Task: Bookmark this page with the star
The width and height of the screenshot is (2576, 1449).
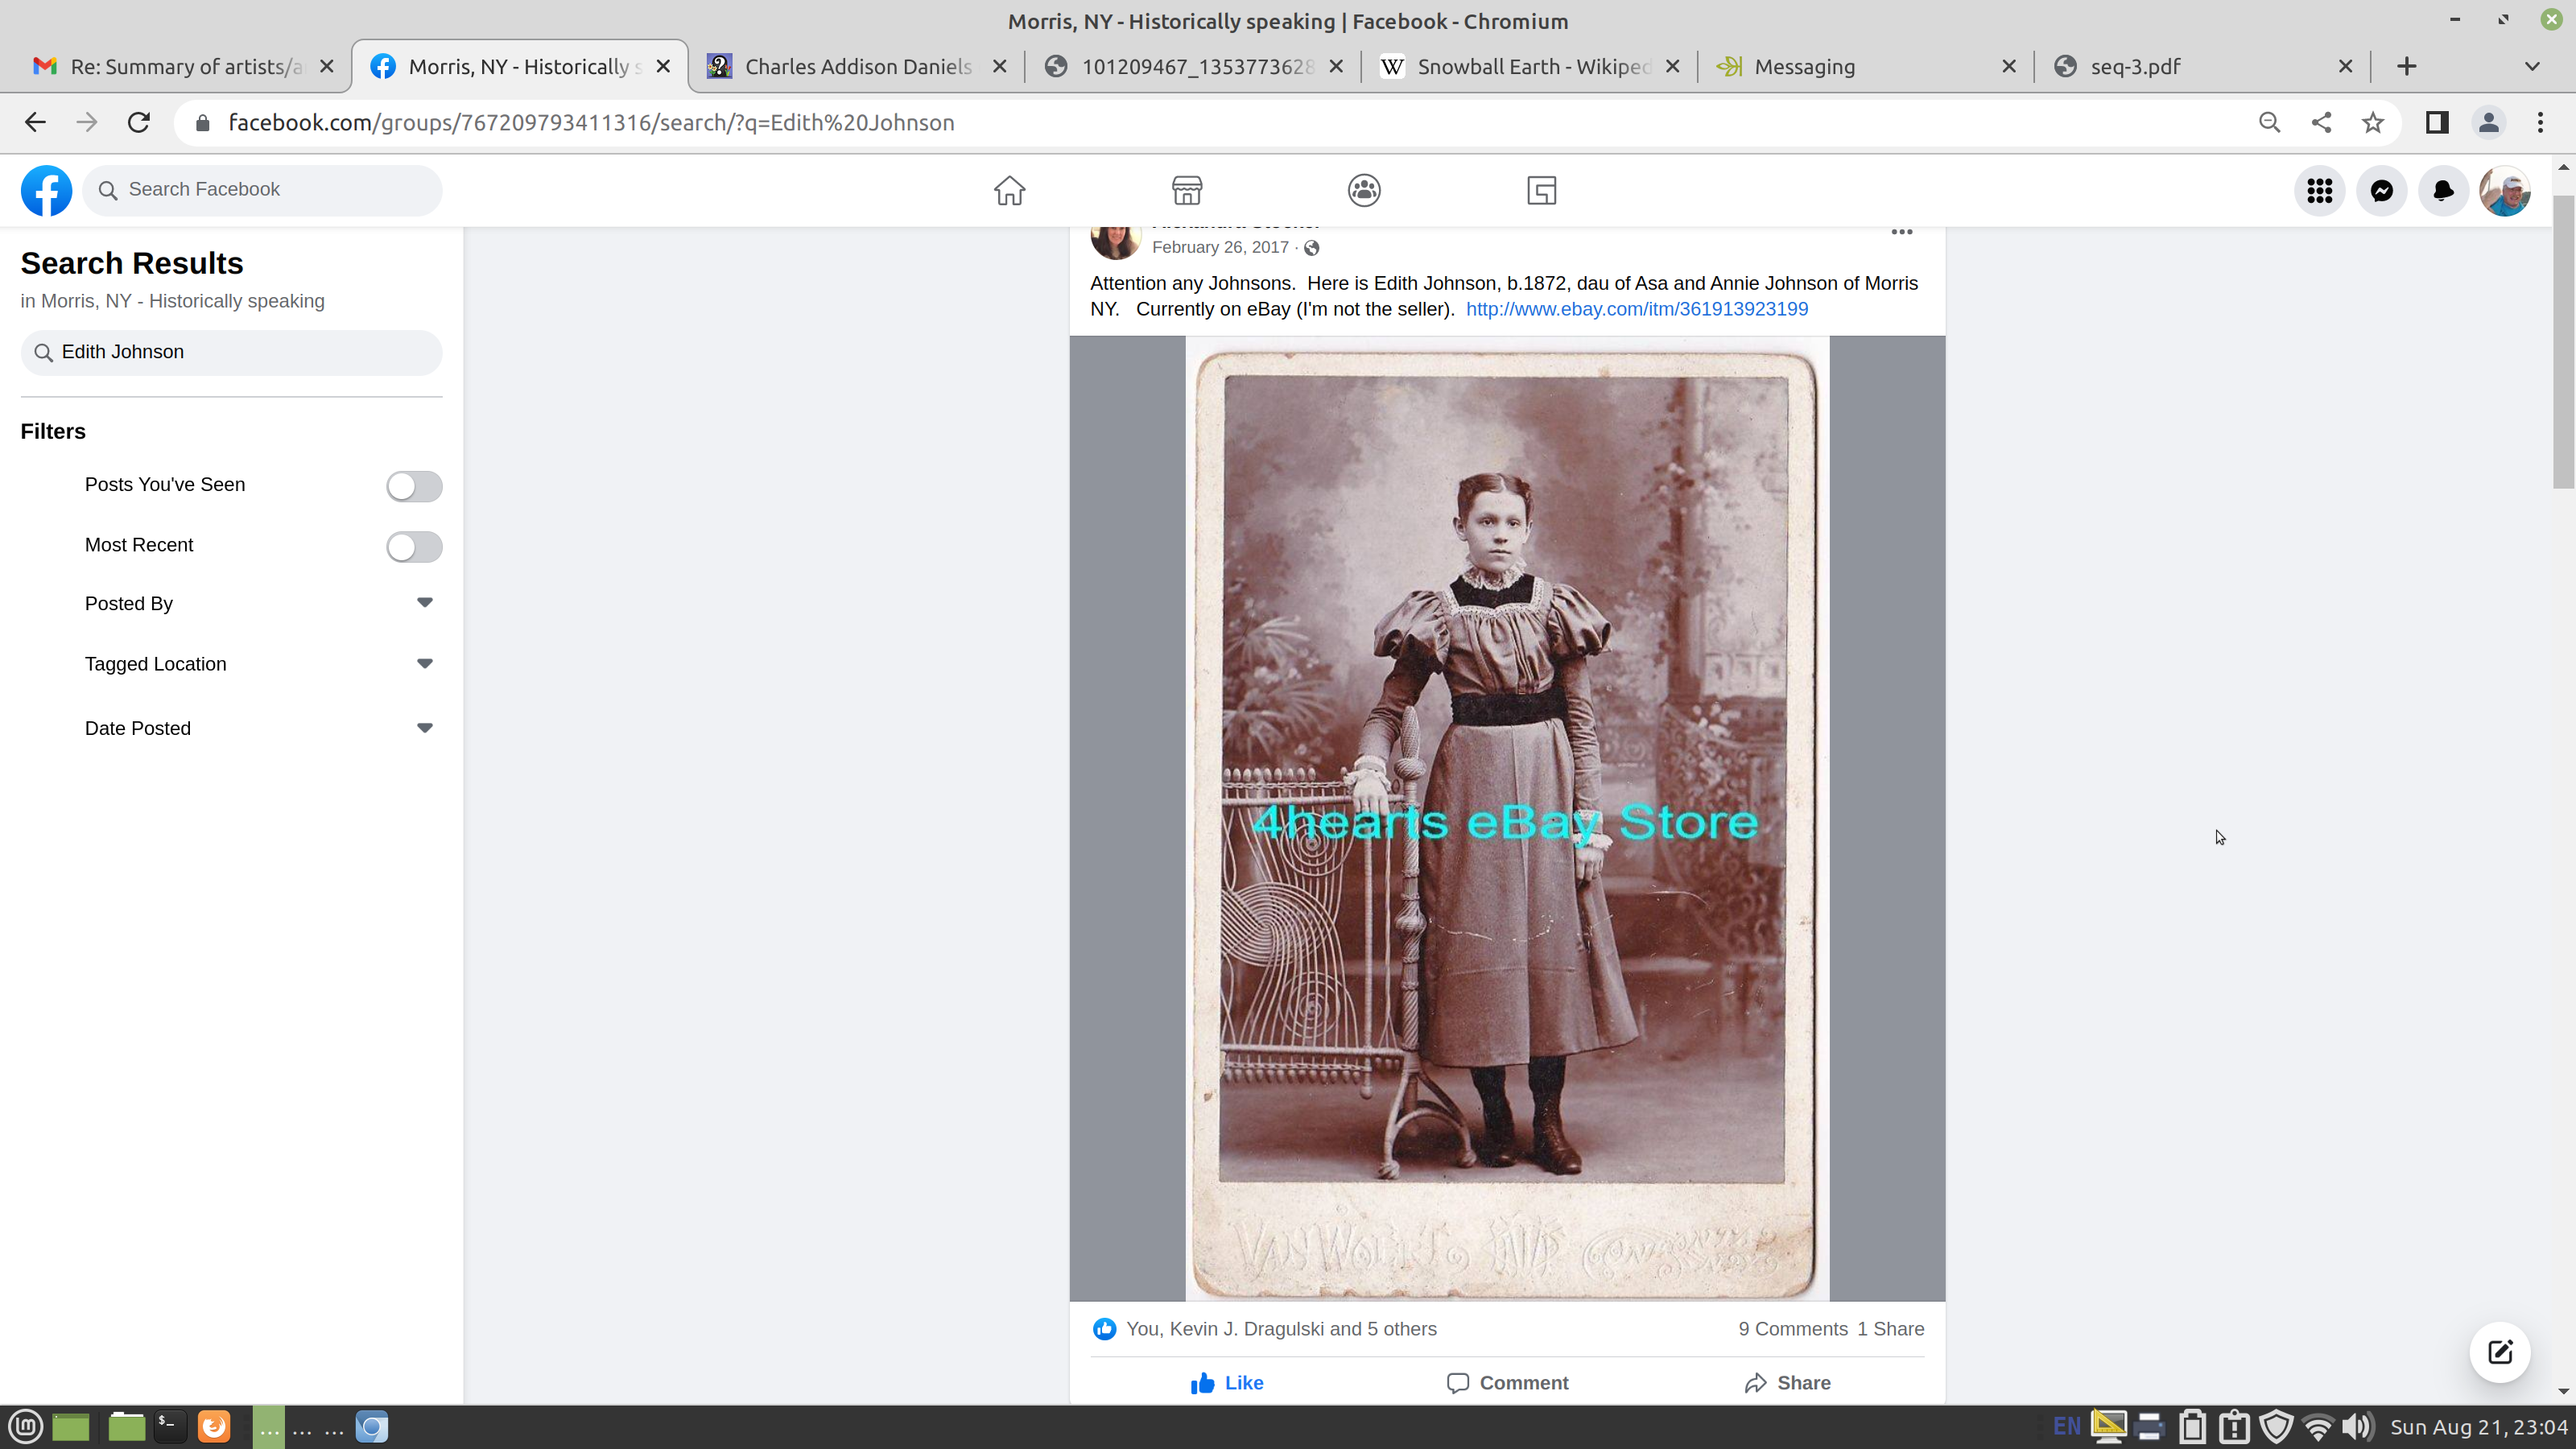Action: tap(2373, 122)
